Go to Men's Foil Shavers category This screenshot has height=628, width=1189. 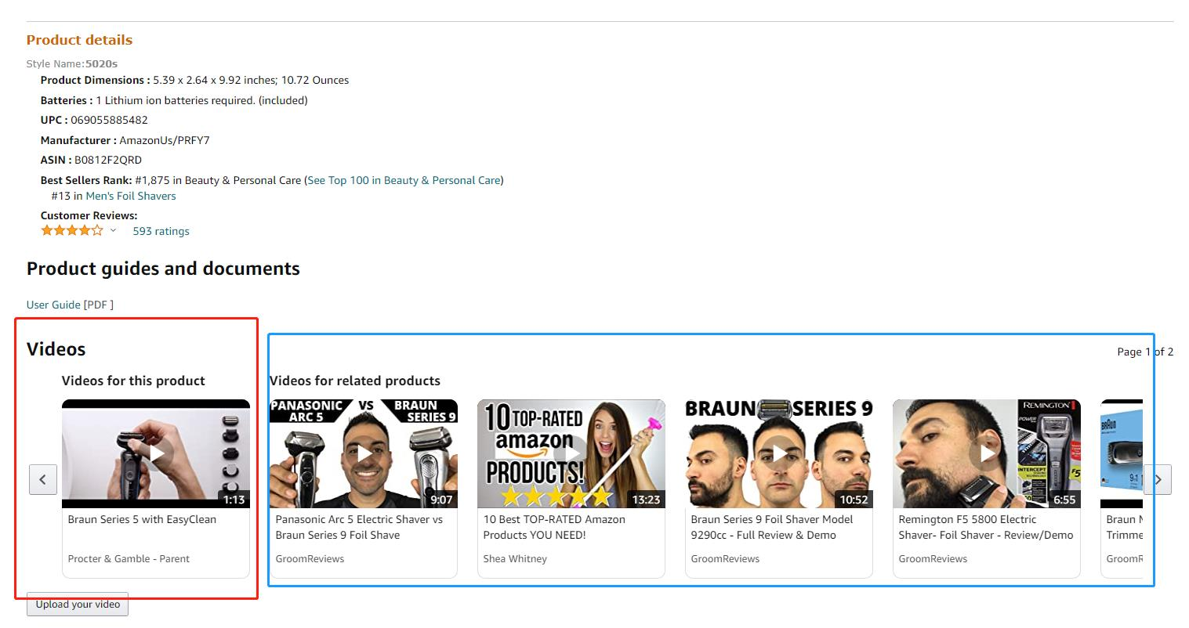coord(131,196)
